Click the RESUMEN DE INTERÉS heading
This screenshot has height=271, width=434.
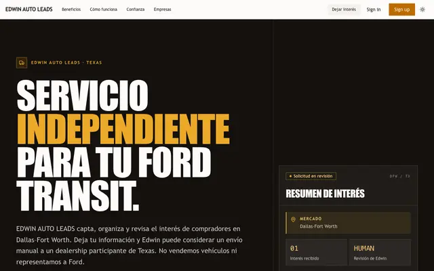pos(325,194)
